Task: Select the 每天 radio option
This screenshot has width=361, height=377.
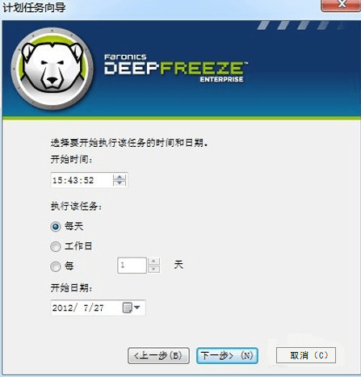Action: click(56, 227)
